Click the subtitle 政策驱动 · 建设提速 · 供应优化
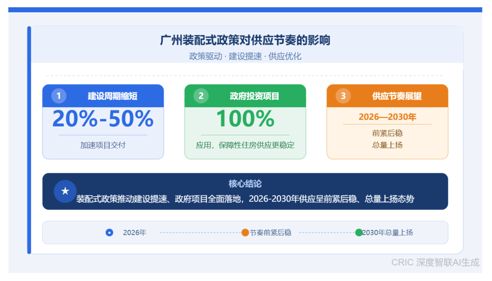Image resolution: width=492 pixels, height=281 pixels. click(x=245, y=57)
